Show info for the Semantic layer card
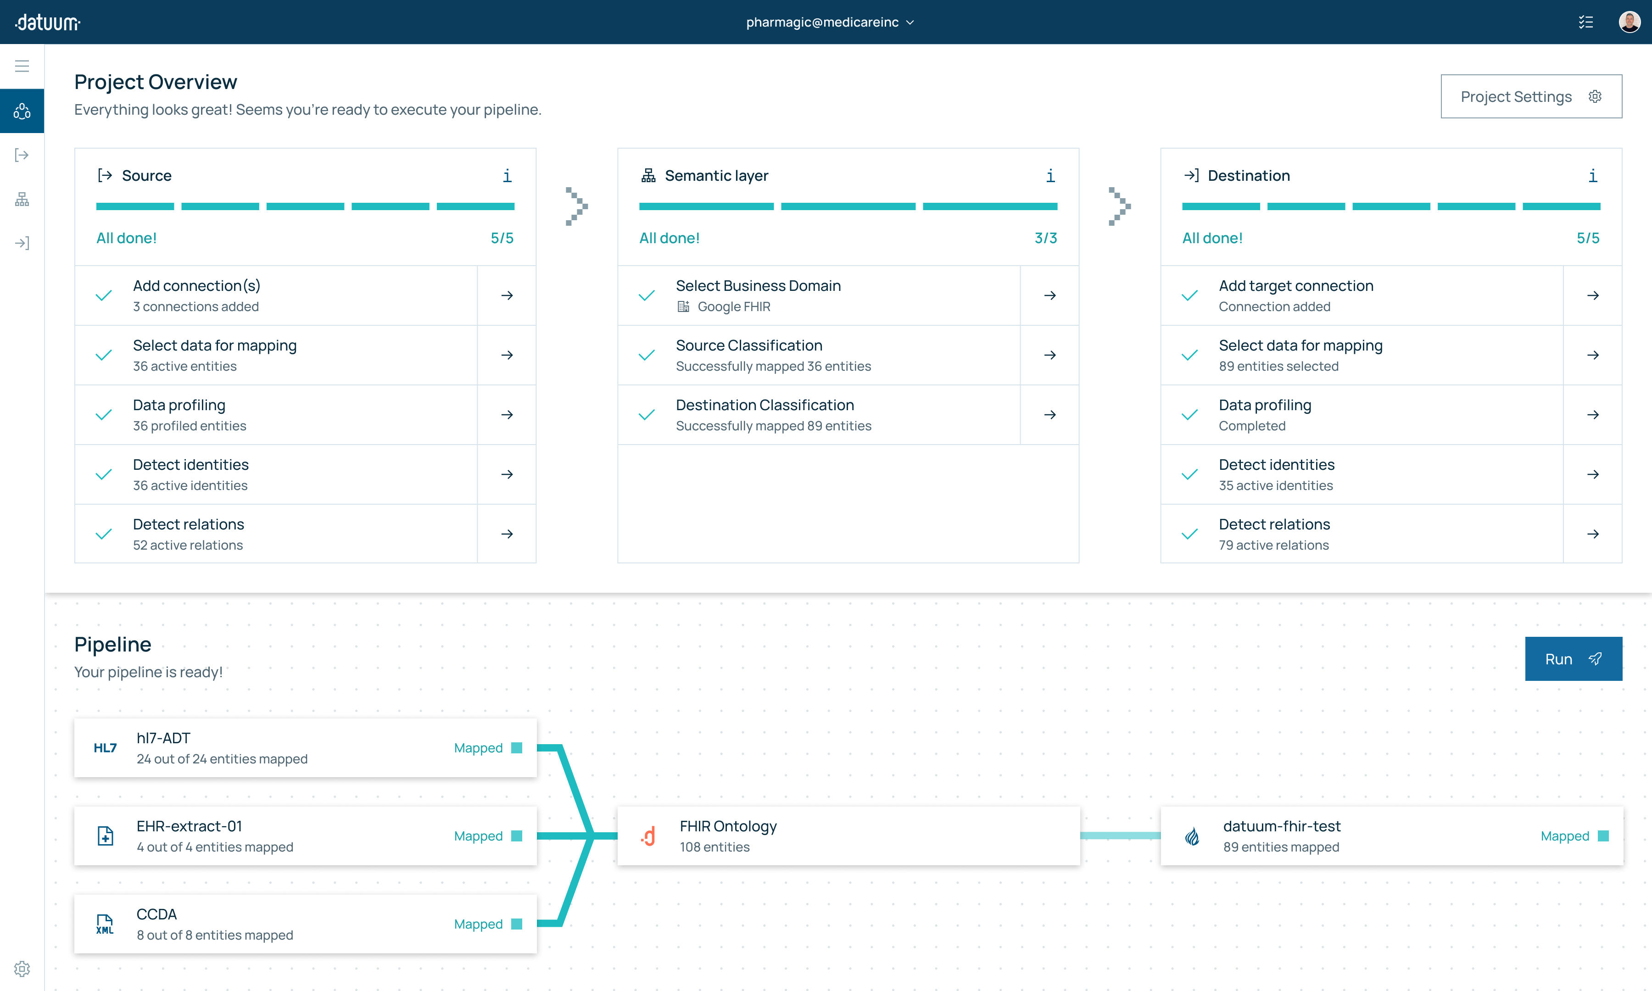Image resolution: width=1652 pixels, height=991 pixels. point(1050,176)
